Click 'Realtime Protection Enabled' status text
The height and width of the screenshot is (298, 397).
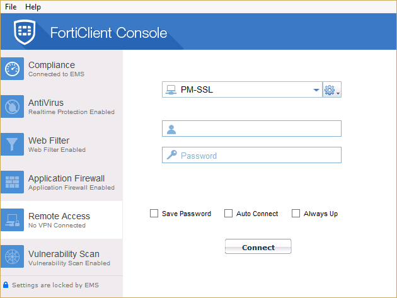point(71,112)
